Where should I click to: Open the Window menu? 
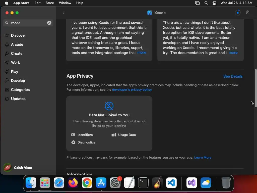pos(65,3)
